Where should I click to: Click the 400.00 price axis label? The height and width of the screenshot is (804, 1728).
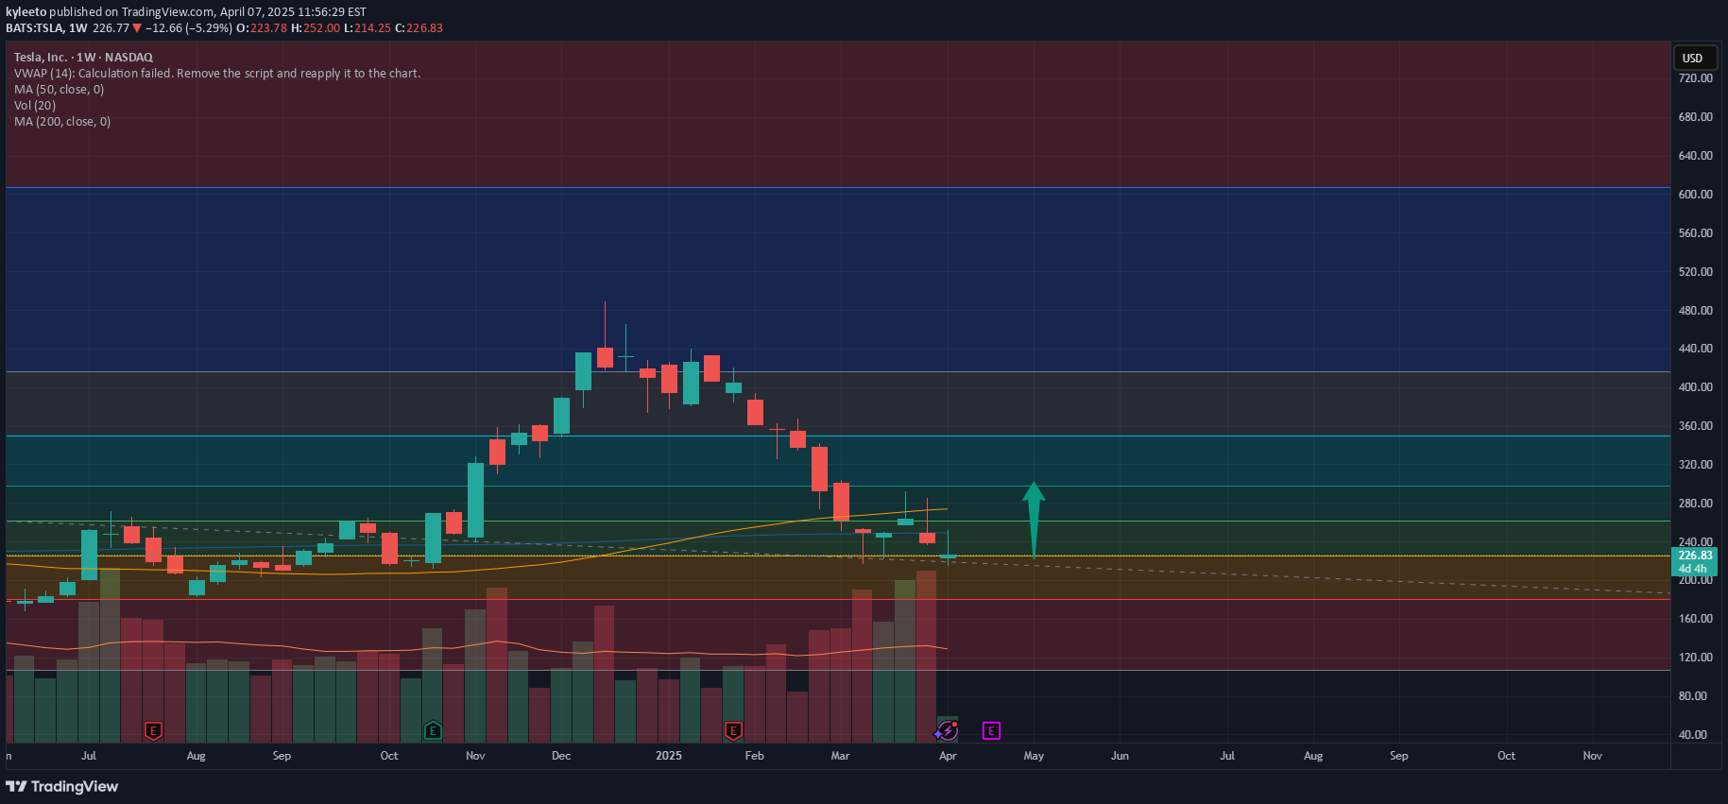(1695, 387)
